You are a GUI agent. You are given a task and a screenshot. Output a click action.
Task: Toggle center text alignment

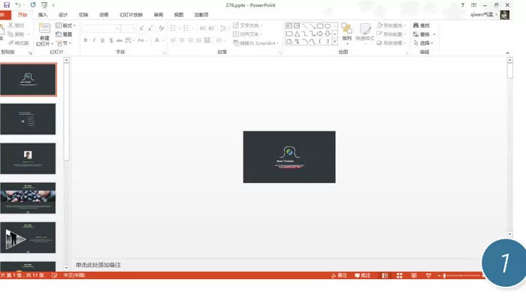coord(182,41)
